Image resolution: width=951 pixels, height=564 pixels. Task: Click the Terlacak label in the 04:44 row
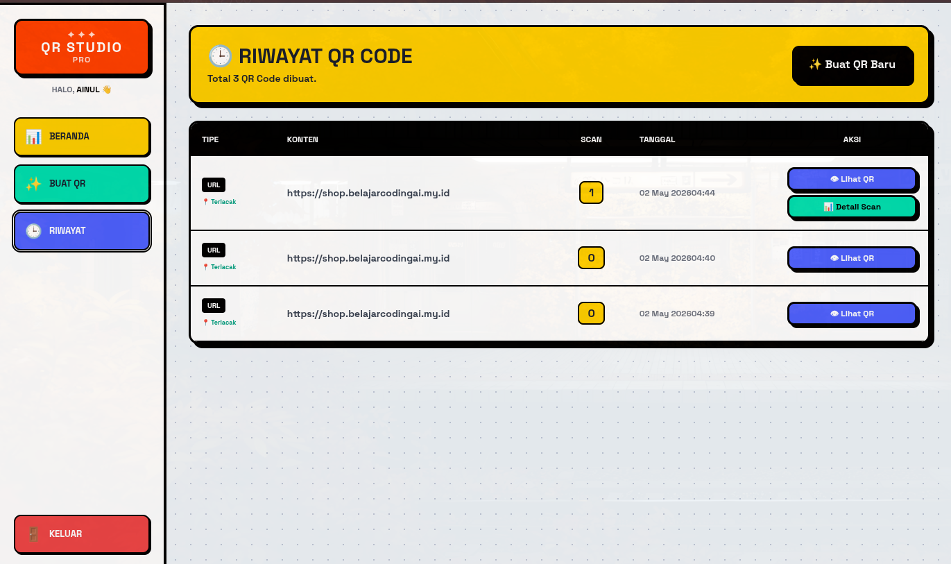click(219, 202)
